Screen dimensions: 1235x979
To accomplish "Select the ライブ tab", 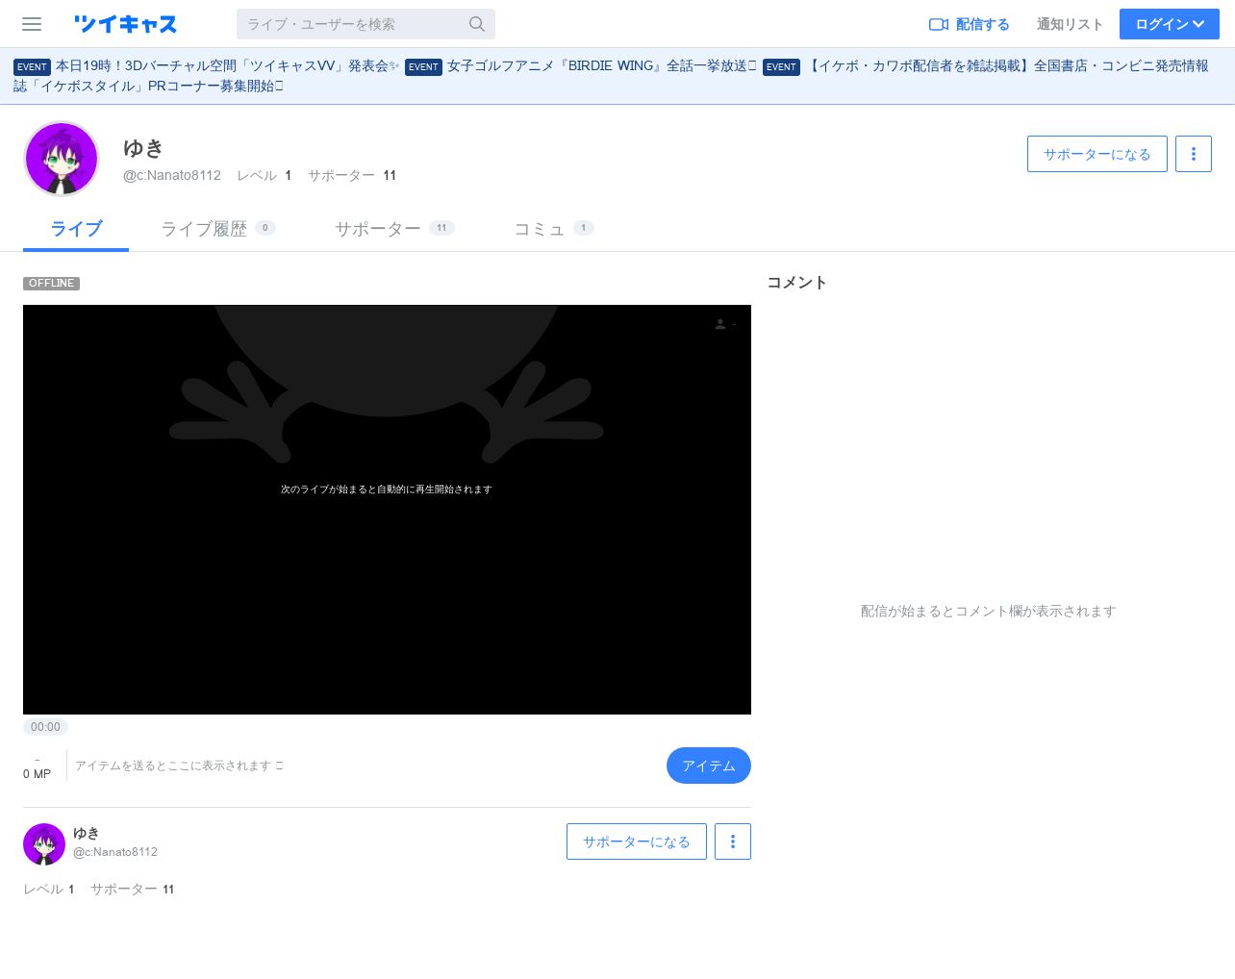I will click(x=76, y=229).
